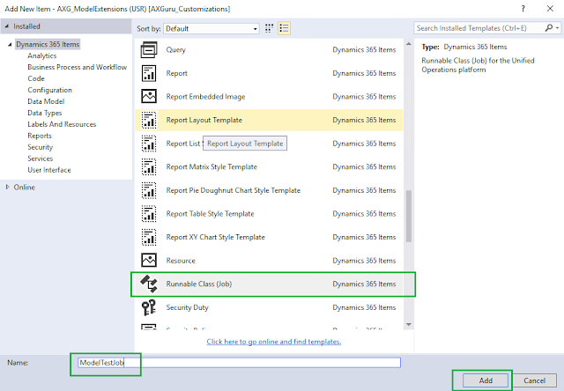
Task: Click the Report Layout Template icon
Action: click(149, 120)
